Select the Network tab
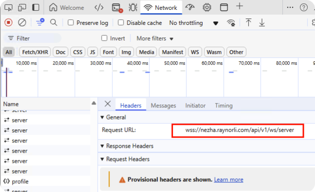Screen dimensions: 315x192 point(161,8)
